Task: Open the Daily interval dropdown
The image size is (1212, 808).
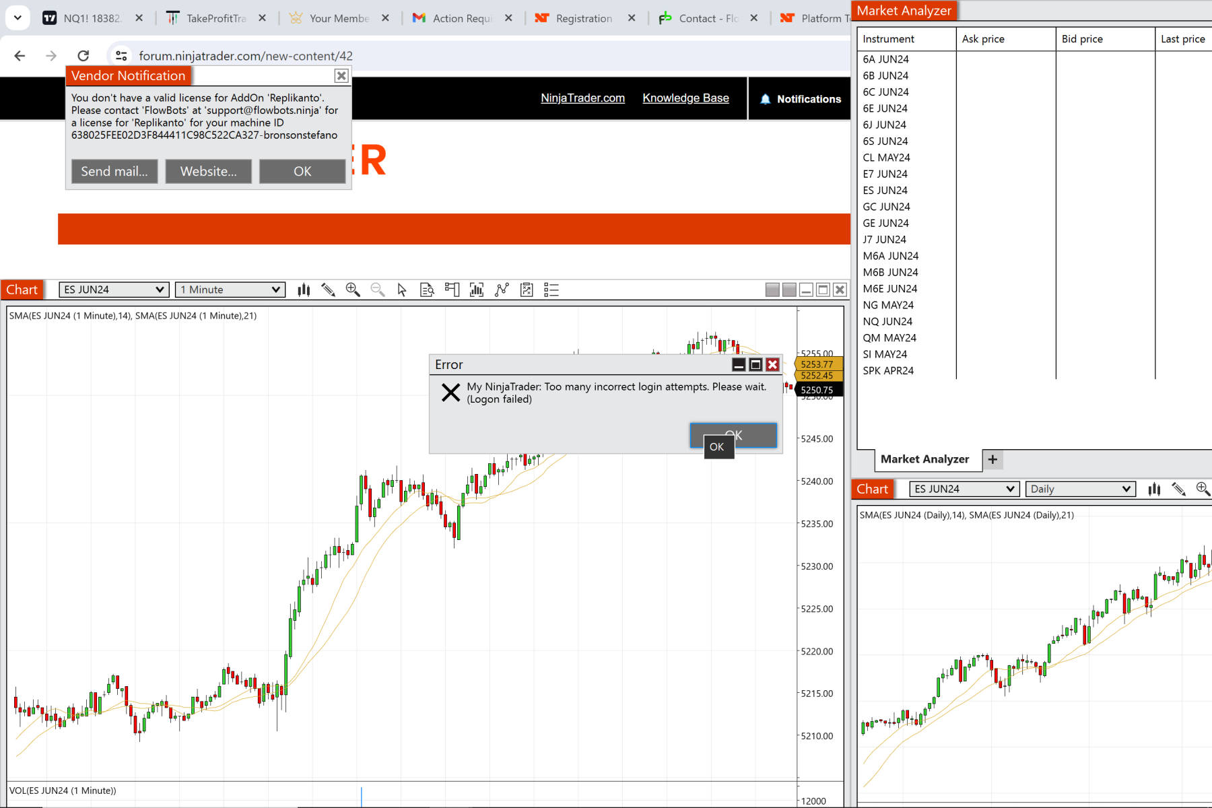Action: pos(1080,489)
